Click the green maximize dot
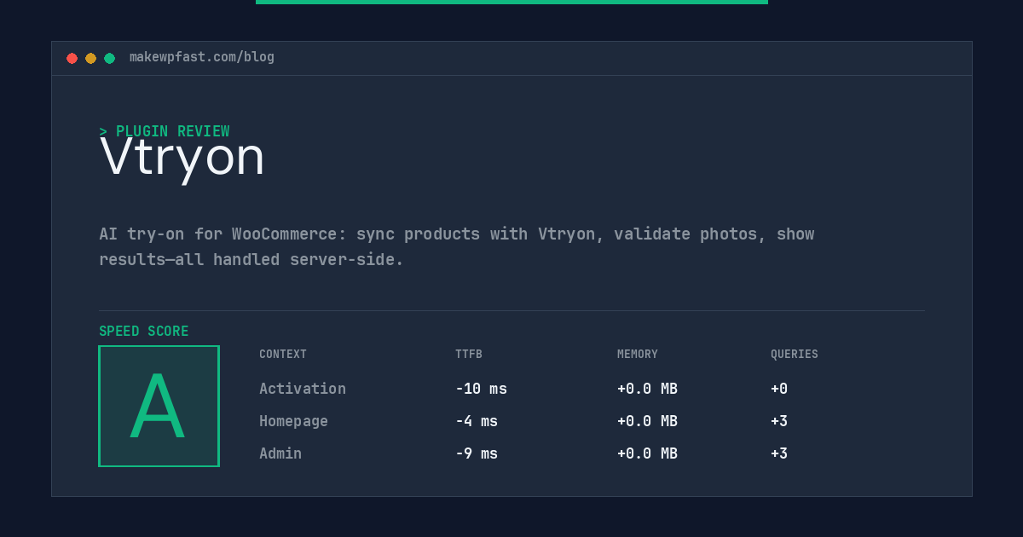Screen dimensions: 1023x537 click(109, 58)
